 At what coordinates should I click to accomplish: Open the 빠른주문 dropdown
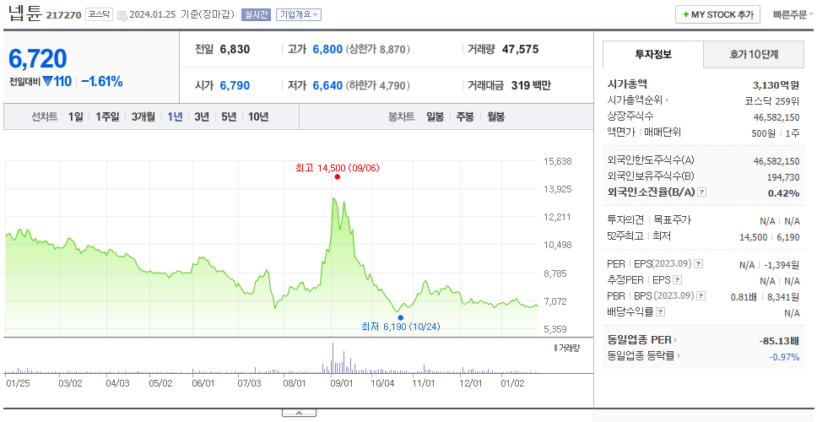[793, 14]
